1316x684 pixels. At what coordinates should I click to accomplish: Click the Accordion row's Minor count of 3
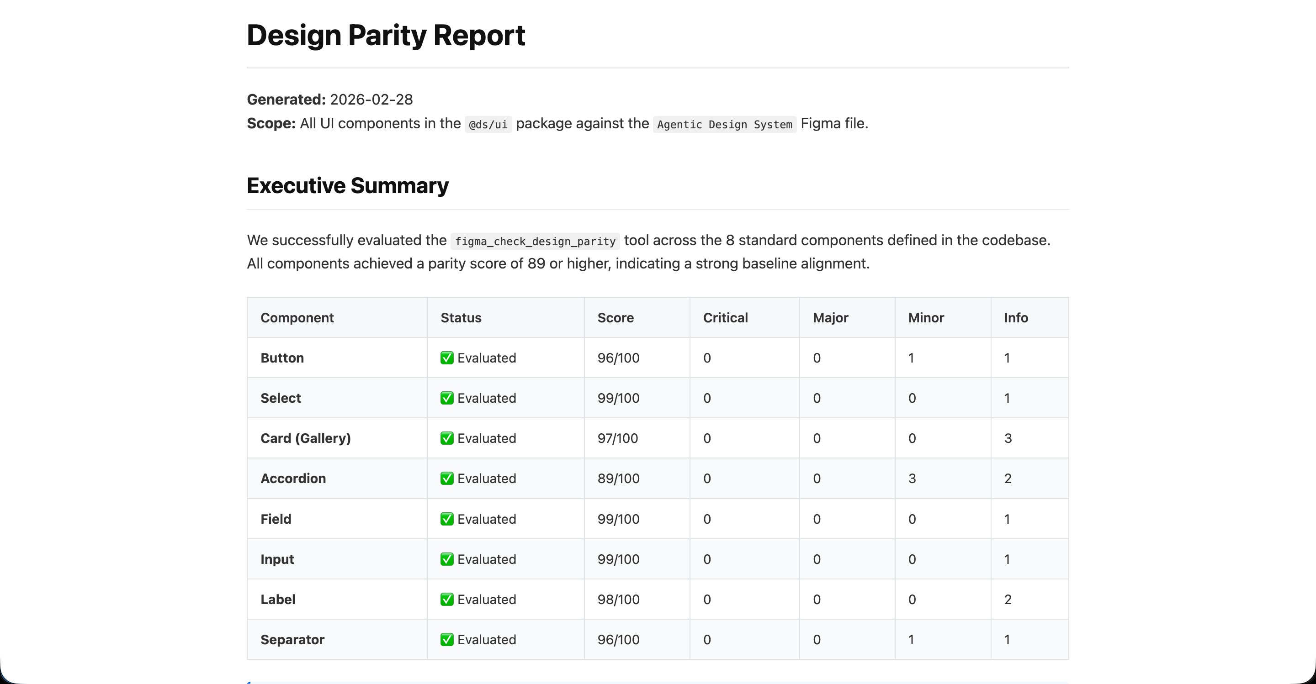coord(912,478)
